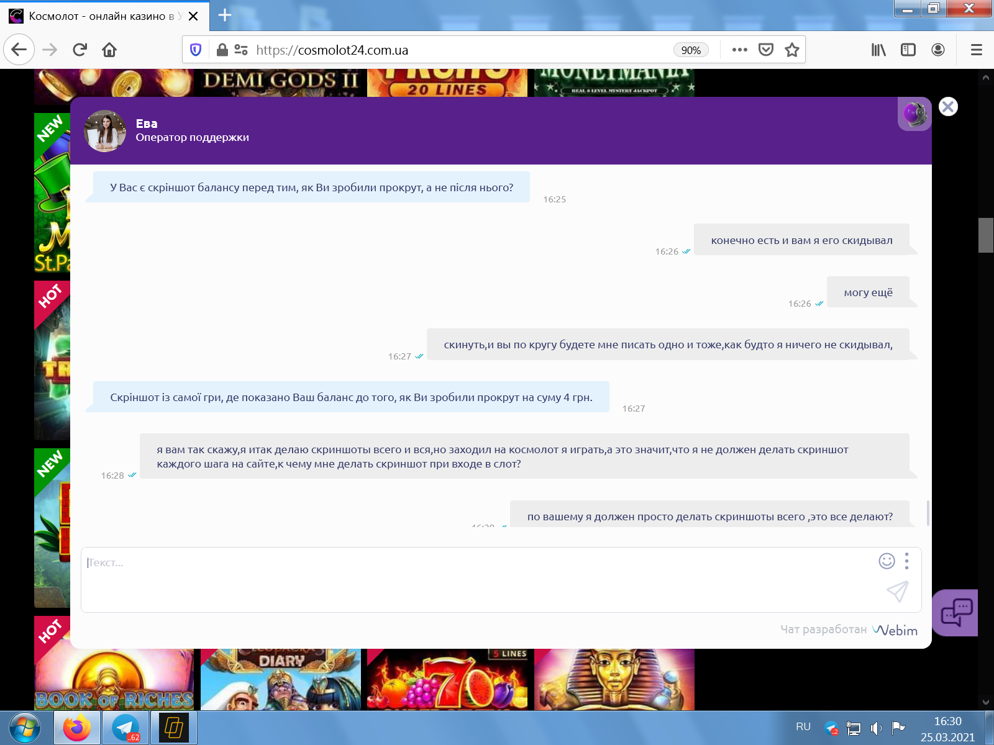
Task: Open the yellow icon app in taskbar
Action: click(x=174, y=728)
